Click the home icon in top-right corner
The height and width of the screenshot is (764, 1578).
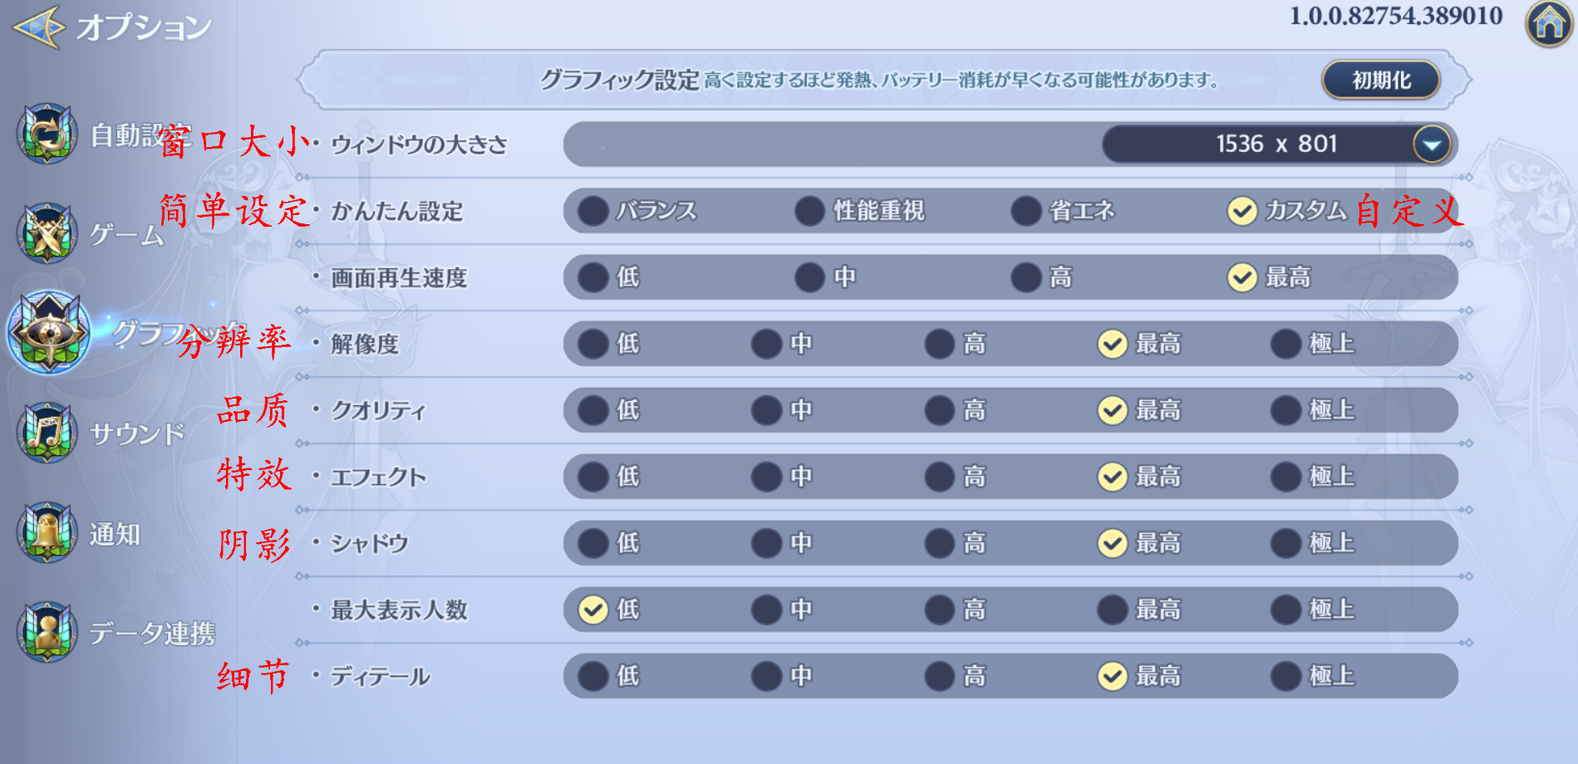click(1549, 23)
